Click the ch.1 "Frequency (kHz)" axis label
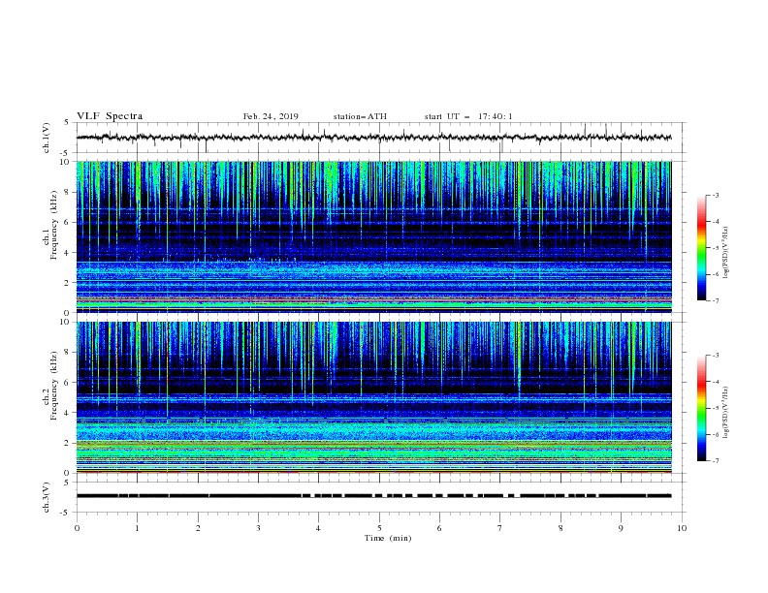The image size is (768, 593). coord(53,226)
